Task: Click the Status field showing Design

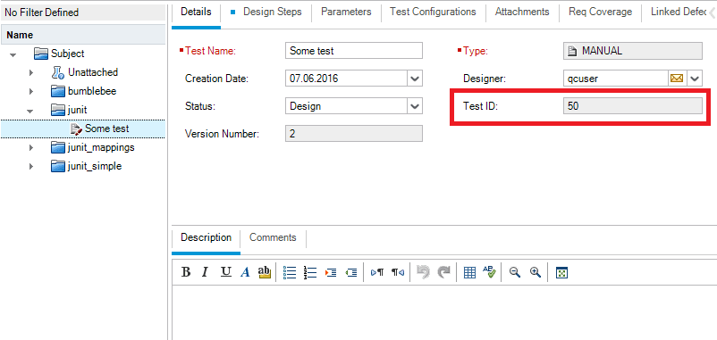Action: point(346,106)
